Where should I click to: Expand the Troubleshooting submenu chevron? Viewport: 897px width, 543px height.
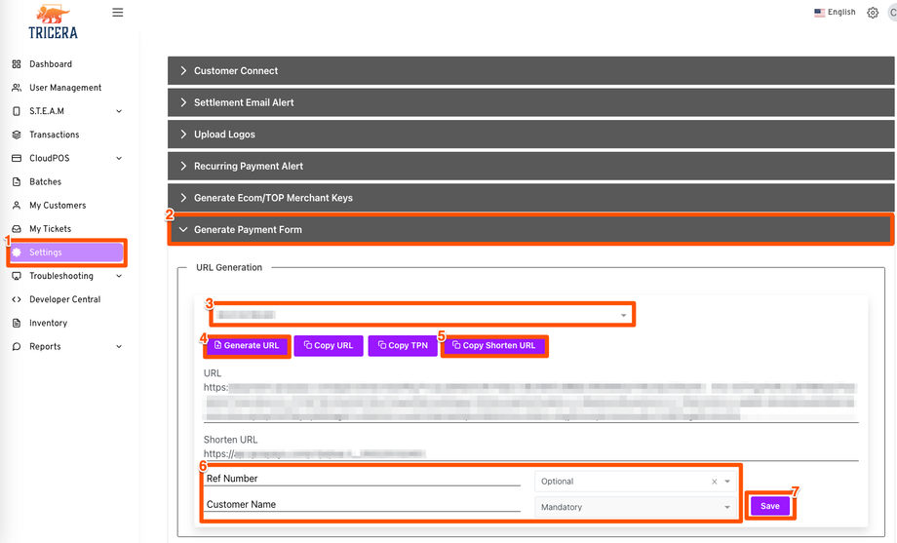[x=119, y=276]
